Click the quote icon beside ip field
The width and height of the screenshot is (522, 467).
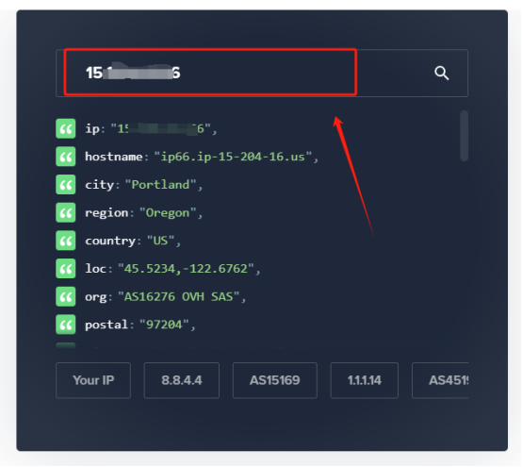(x=66, y=128)
